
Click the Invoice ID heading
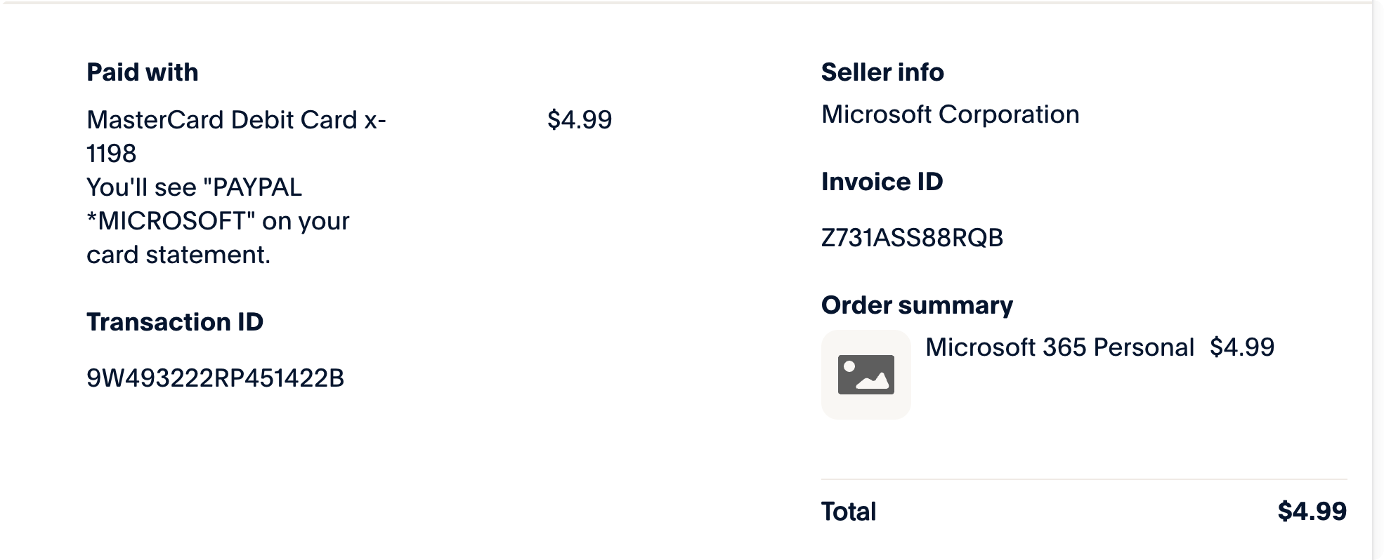click(882, 182)
